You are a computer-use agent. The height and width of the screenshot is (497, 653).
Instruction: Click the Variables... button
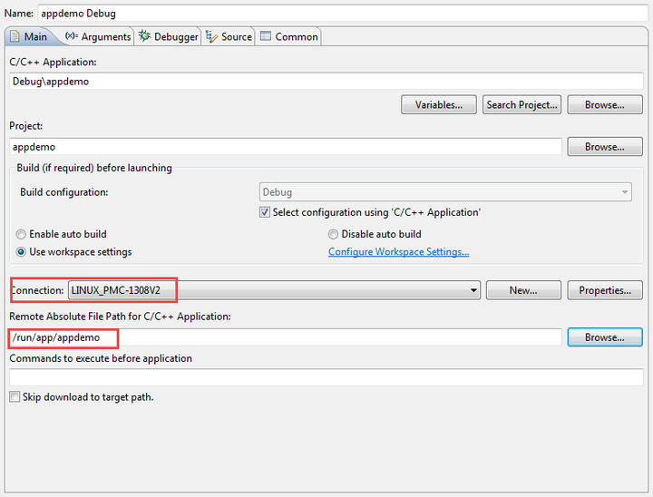[x=439, y=104]
